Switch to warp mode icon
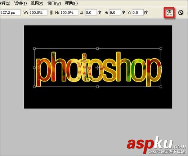 [169, 13]
